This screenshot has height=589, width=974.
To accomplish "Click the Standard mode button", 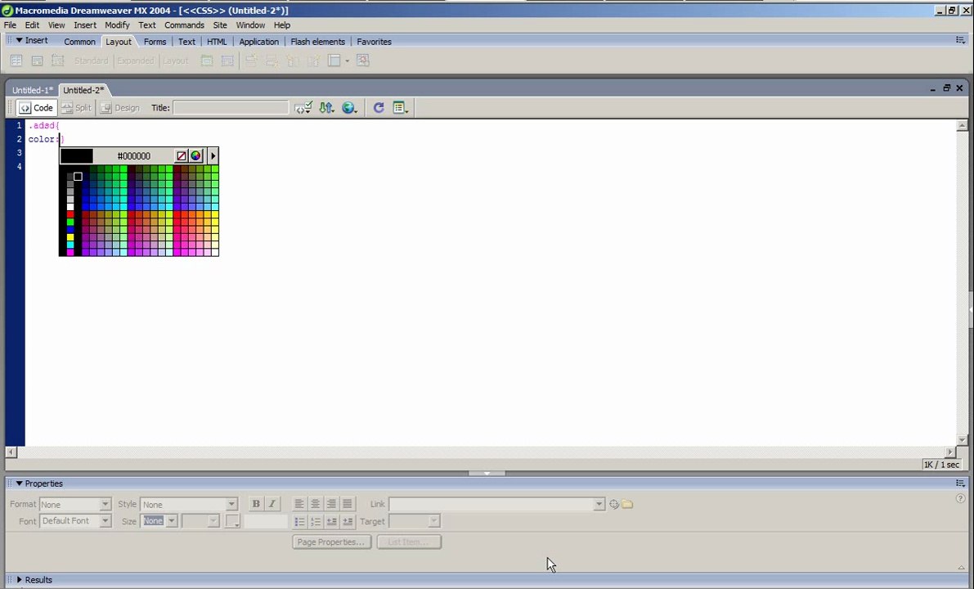I will [92, 61].
